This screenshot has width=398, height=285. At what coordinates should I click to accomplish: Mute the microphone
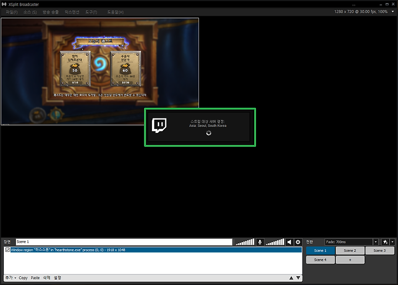[260, 242]
